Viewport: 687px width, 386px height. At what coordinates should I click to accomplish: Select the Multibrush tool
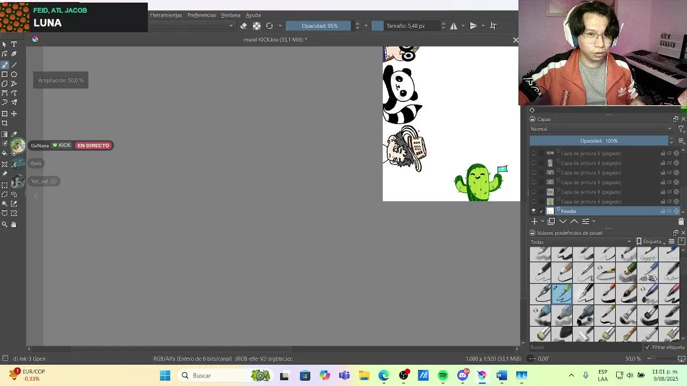click(x=14, y=102)
